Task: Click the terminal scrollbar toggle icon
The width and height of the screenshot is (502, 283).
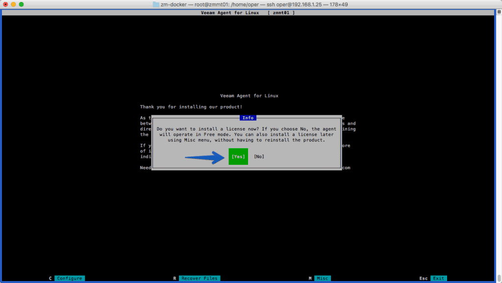Action: [x=499, y=12]
